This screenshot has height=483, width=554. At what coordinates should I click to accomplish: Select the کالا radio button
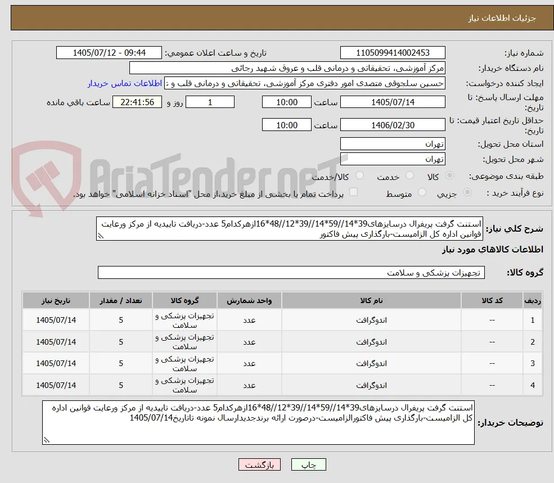(x=450, y=175)
